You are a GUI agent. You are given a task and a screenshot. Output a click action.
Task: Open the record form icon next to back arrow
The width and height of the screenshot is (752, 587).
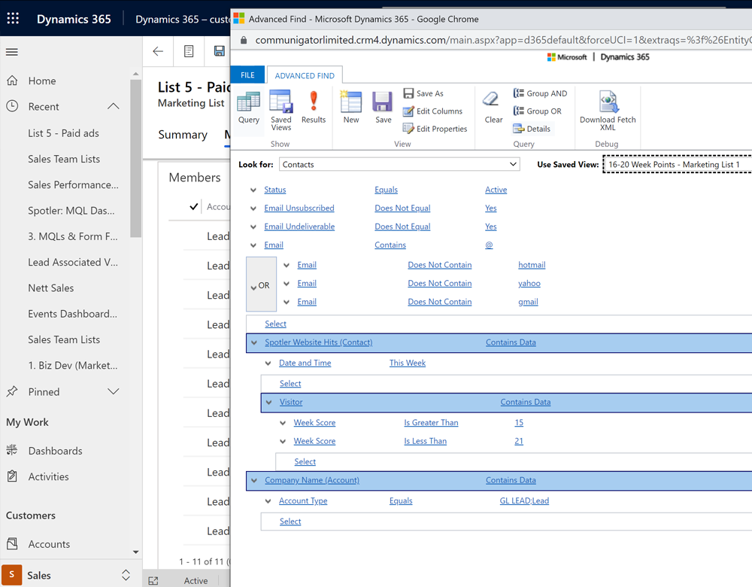[x=189, y=51]
